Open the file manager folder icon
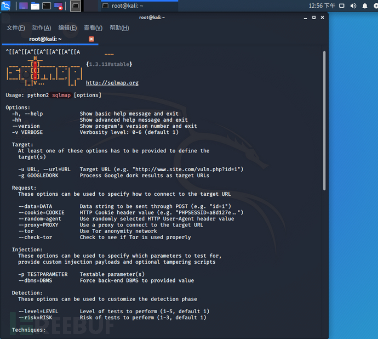 tap(35, 6)
